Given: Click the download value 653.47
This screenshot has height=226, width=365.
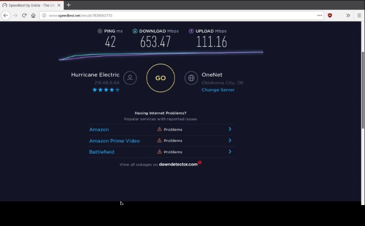Looking at the screenshot, I should [155, 42].
